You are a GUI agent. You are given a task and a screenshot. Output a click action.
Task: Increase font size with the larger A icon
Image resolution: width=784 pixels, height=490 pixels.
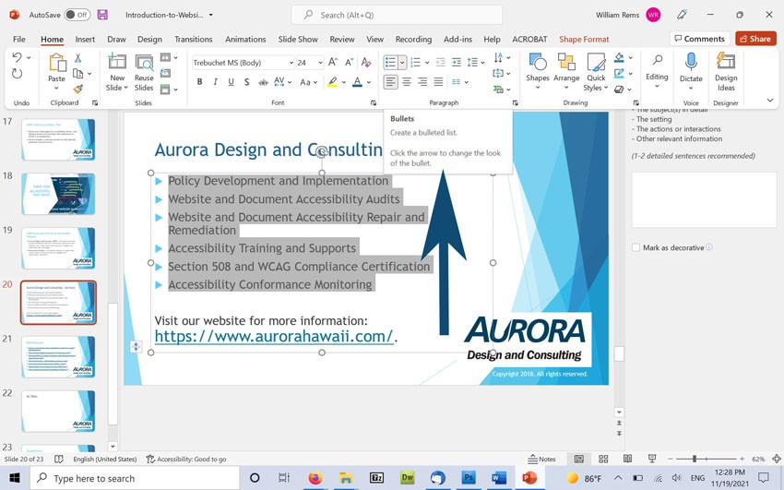332,62
